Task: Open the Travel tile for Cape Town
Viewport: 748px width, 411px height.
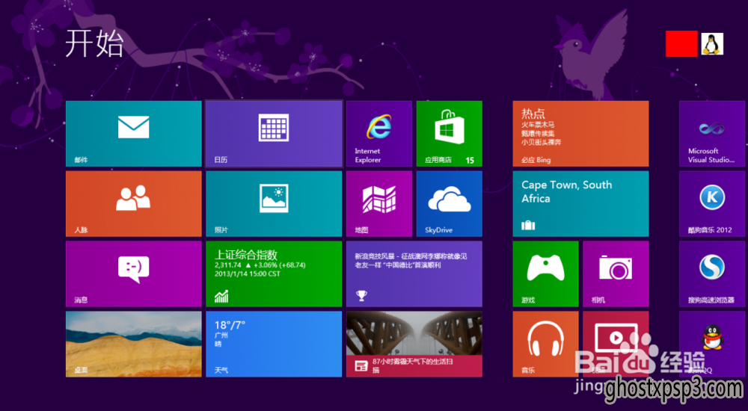Action: (x=580, y=203)
